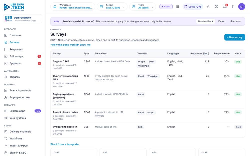The width and height of the screenshot is (250, 156).
Task: Click the Sign-in & SSO lock icon
Action: pos(6,153)
